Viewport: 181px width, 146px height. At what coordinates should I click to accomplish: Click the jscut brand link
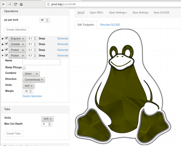click(81, 13)
